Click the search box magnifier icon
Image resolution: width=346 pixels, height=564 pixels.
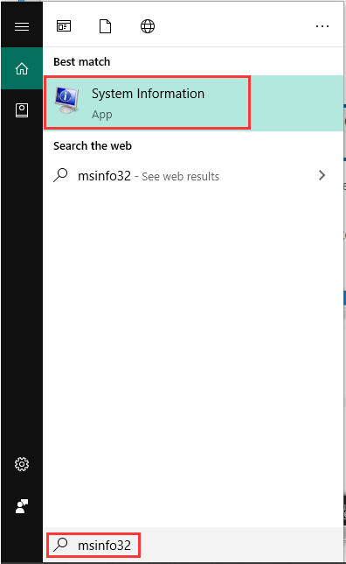click(x=60, y=545)
